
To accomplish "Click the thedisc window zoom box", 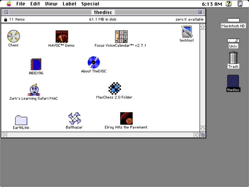I will [200, 12].
